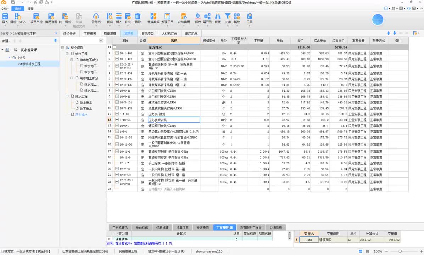The image size is (424, 255).
Task: Switch to the 人材机汇总 tab
Action: (x=169, y=34)
